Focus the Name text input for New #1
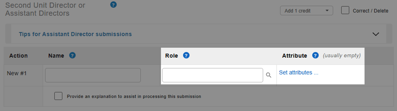The width and height of the screenshot is (397, 111). (93, 75)
